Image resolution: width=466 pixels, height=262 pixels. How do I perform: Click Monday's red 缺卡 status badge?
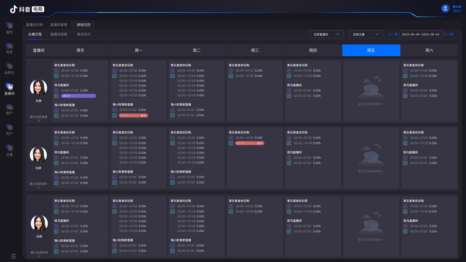[134, 115]
